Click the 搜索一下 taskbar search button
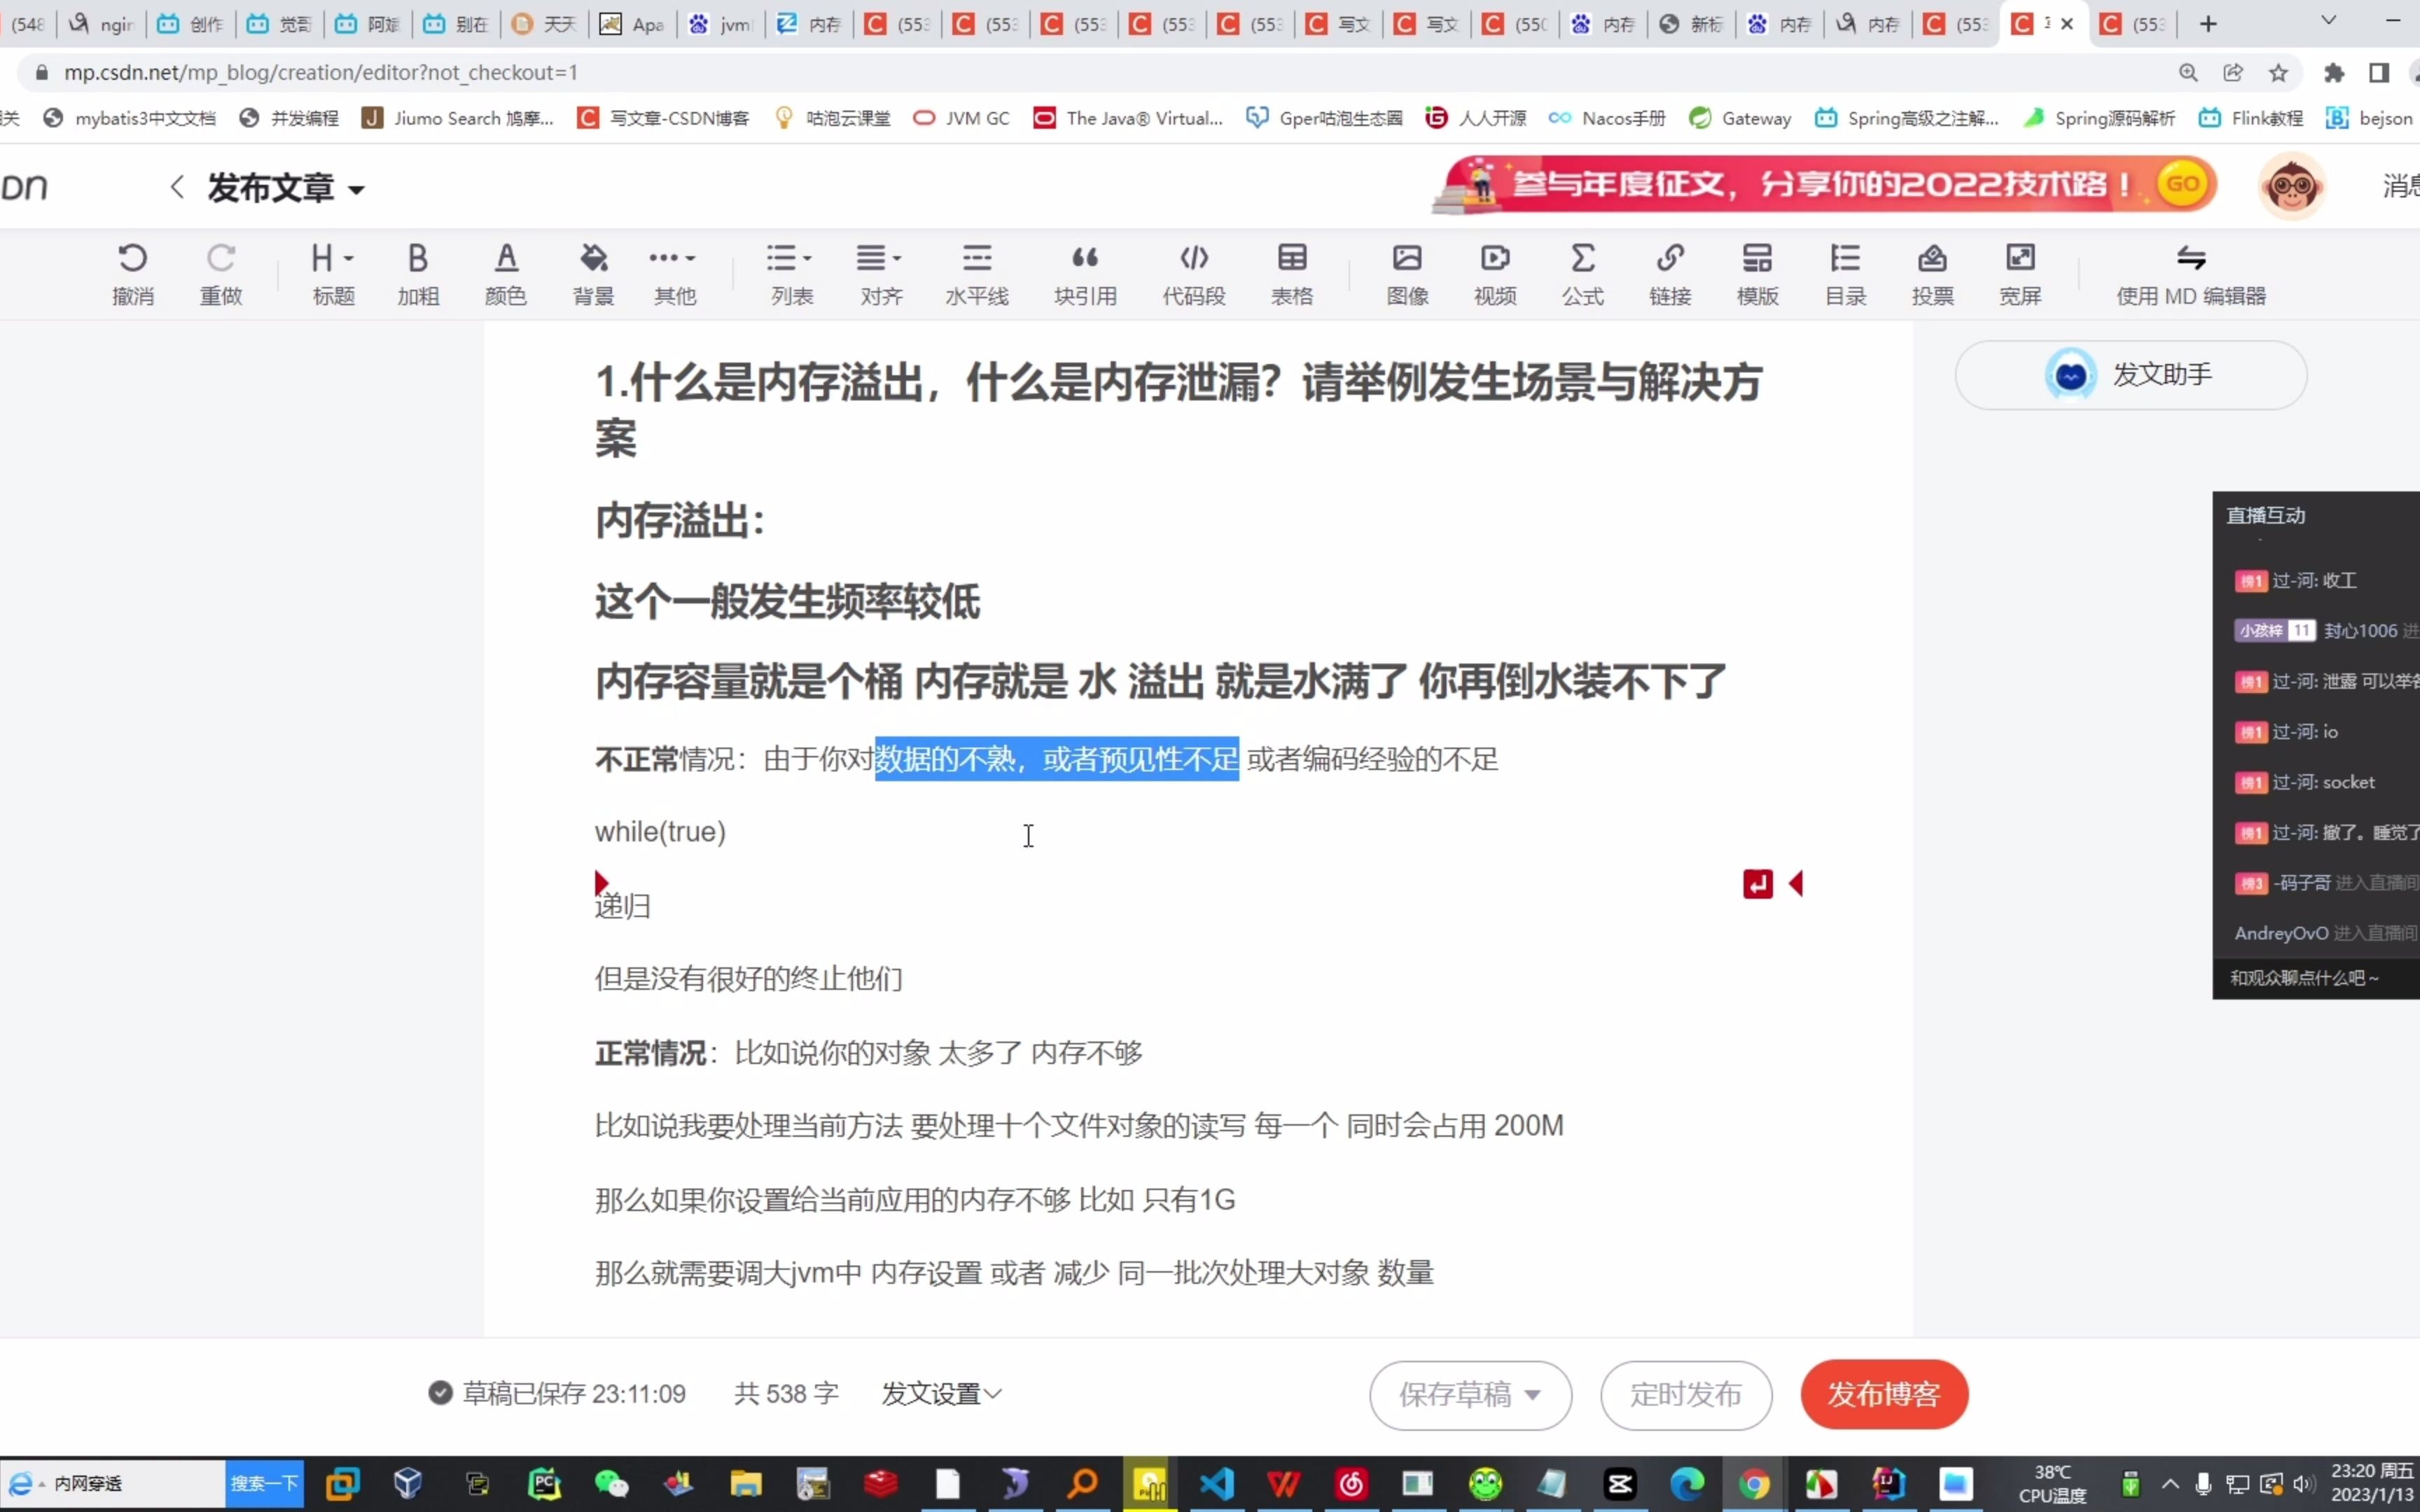The width and height of the screenshot is (2420, 1512). pyautogui.click(x=264, y=1483)
